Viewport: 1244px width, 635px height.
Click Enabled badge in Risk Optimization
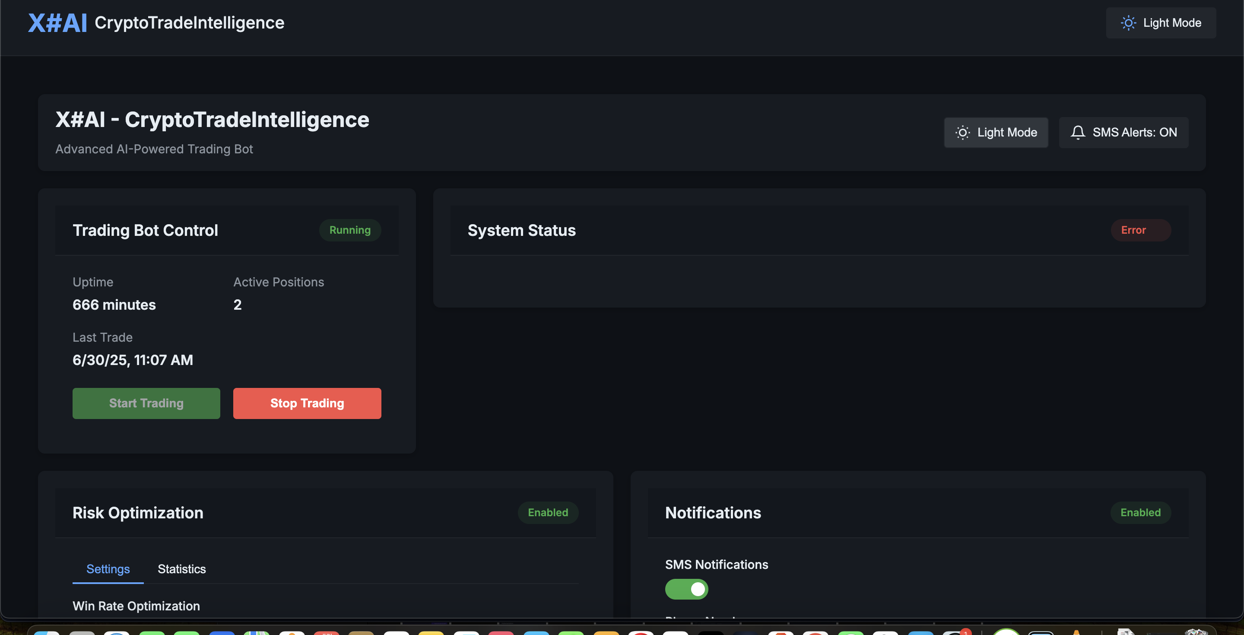(548, 512)
